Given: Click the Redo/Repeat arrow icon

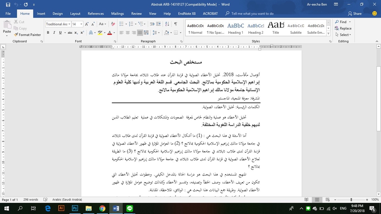Looking at the screenshot, I should pyautogui.click(x=26, y=4).
